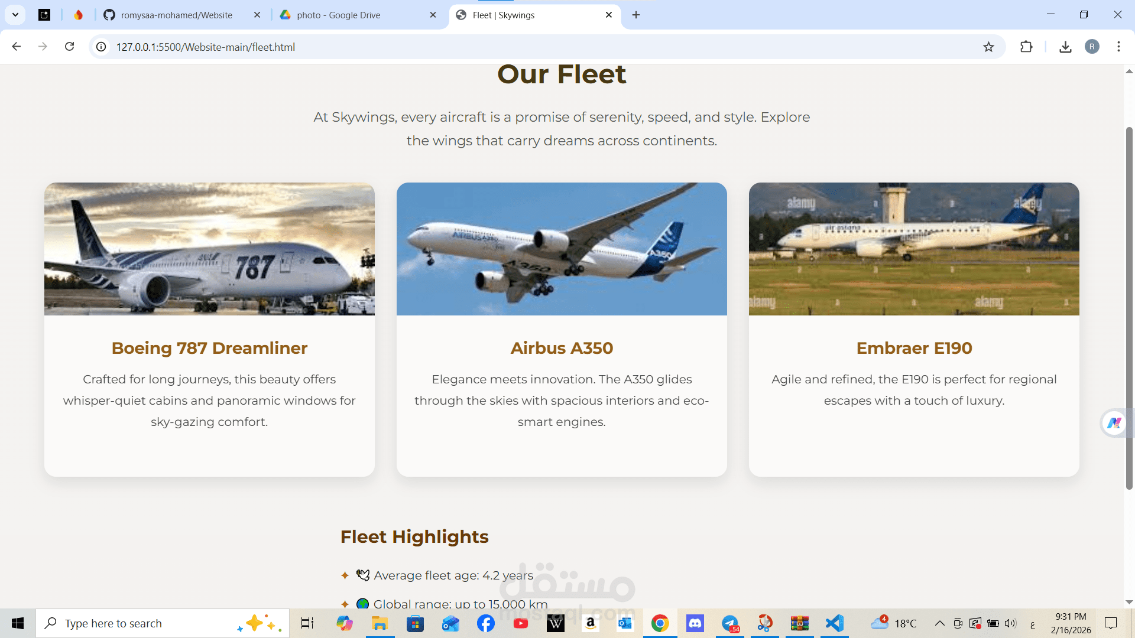Close the Fleet | Skywings tab

pyautogui.click(x=609, y=15)
